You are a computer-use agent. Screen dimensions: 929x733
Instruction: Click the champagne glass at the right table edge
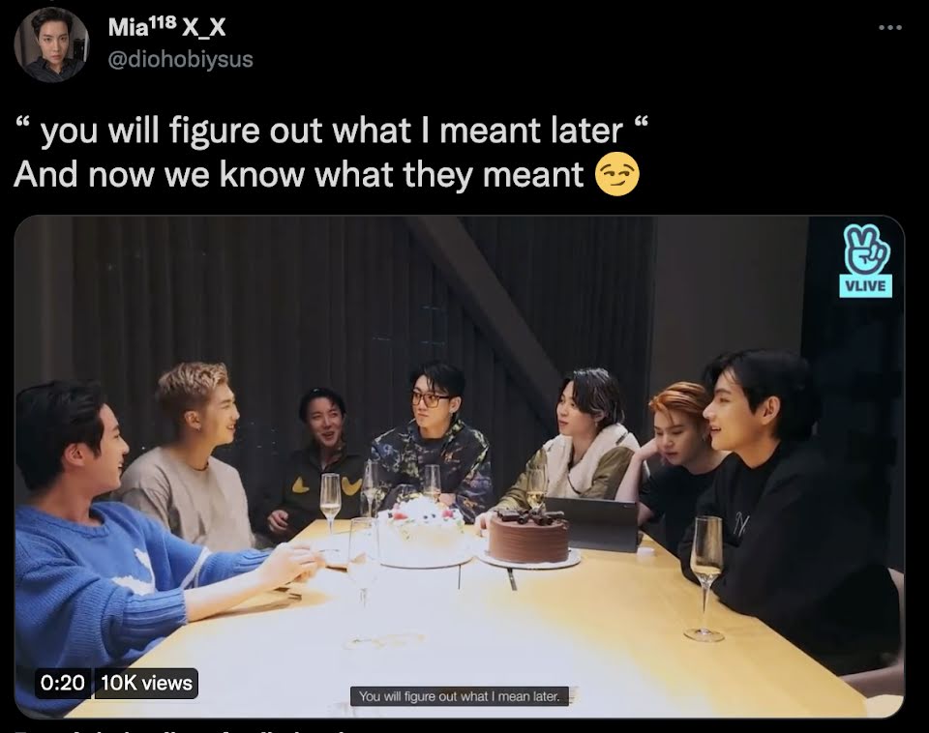705,578
